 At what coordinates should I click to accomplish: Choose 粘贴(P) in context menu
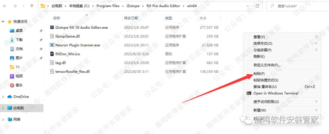282,73
